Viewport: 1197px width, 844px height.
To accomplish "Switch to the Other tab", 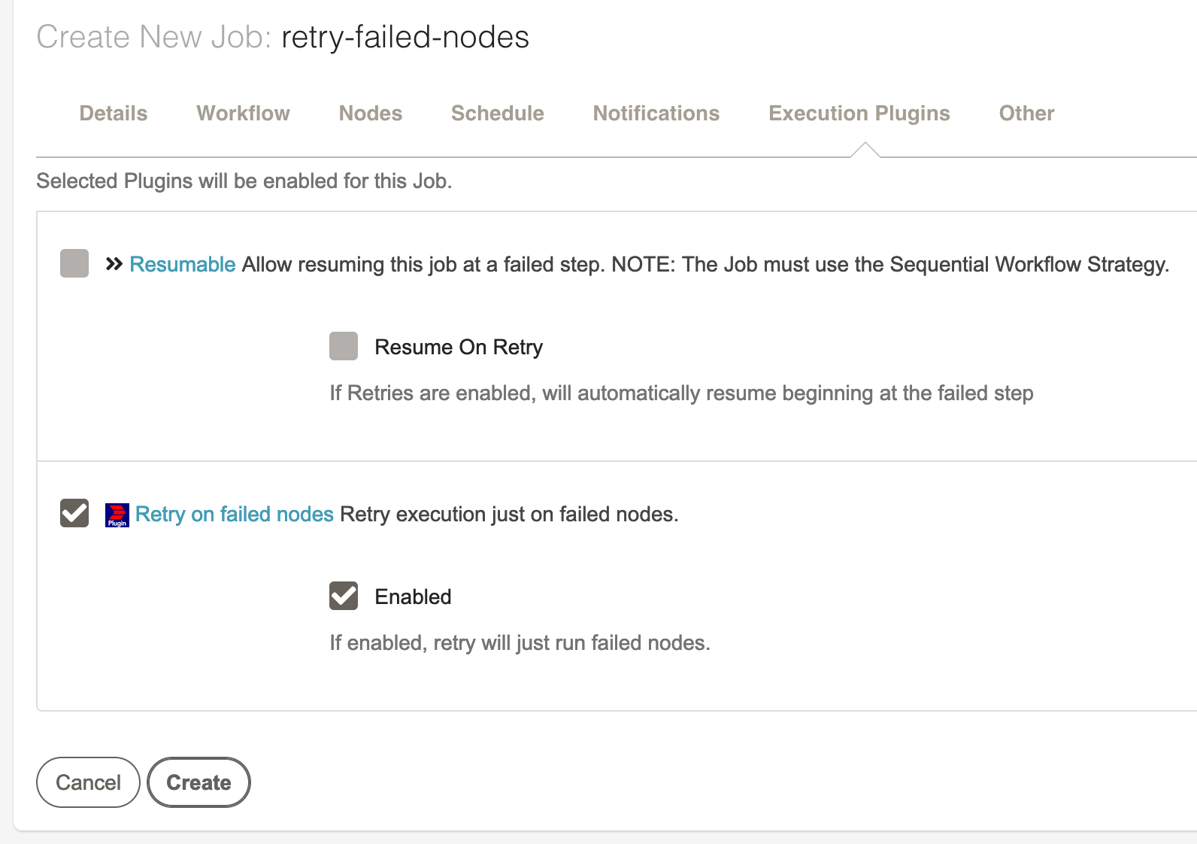I will (x=1026, y=113).
